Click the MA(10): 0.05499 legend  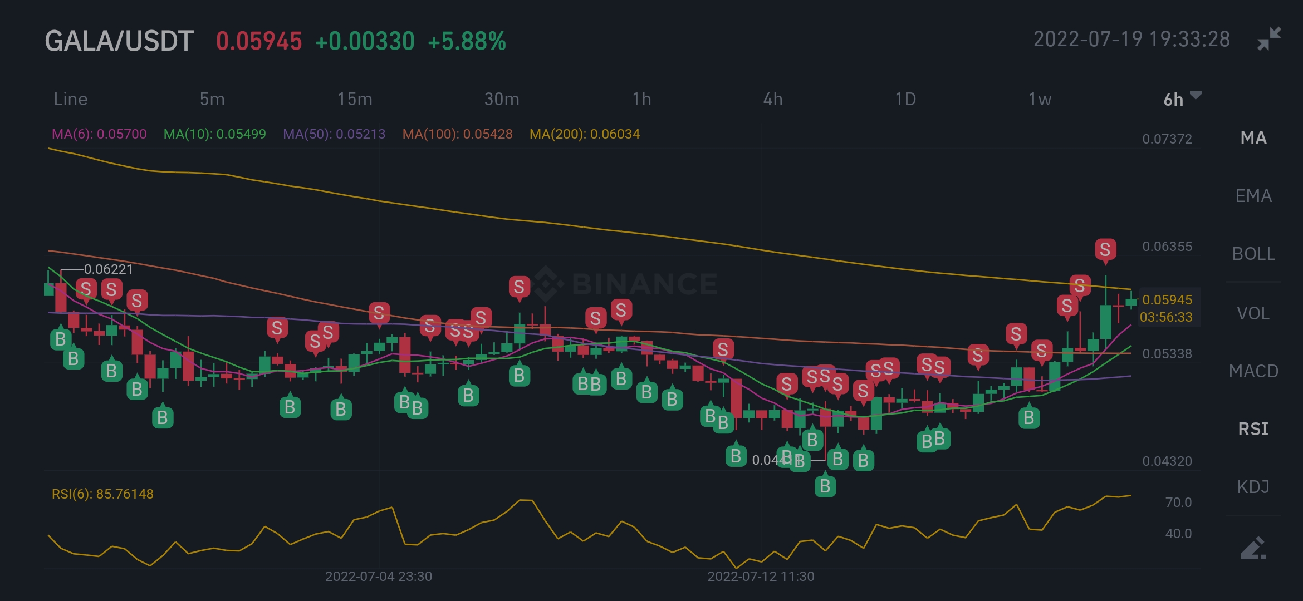[215, 134]
